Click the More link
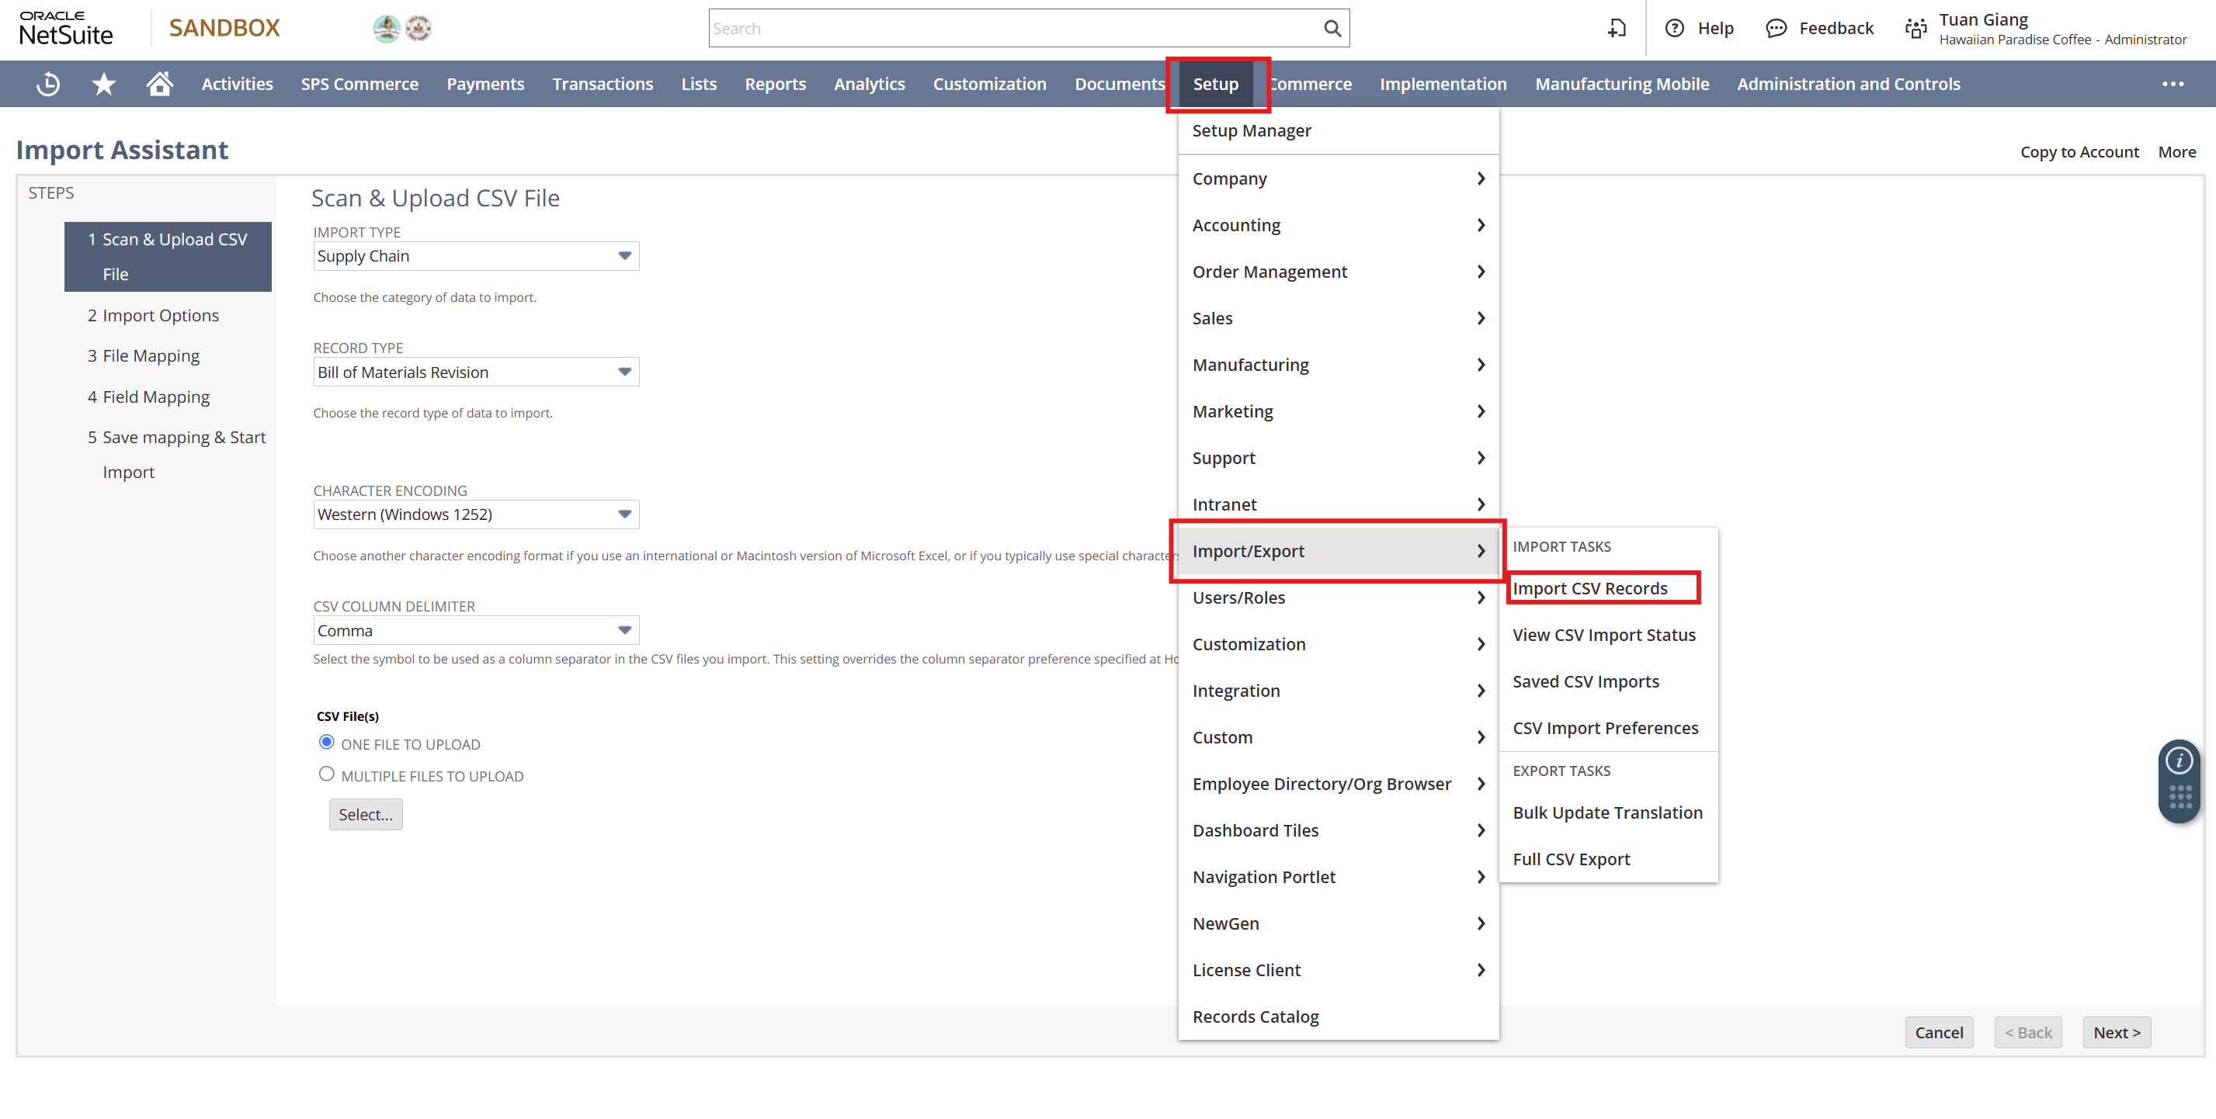The image size is (2216, 1119). pyautogui.click(x=2176, y=152)
